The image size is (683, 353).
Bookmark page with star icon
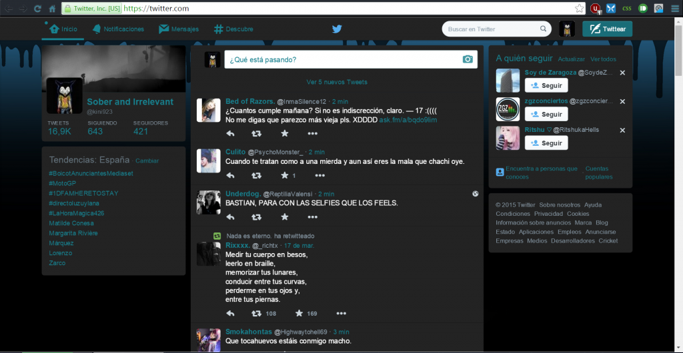point(579,8)
